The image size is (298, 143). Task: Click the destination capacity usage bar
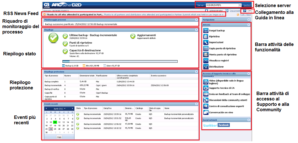[120, 61]
